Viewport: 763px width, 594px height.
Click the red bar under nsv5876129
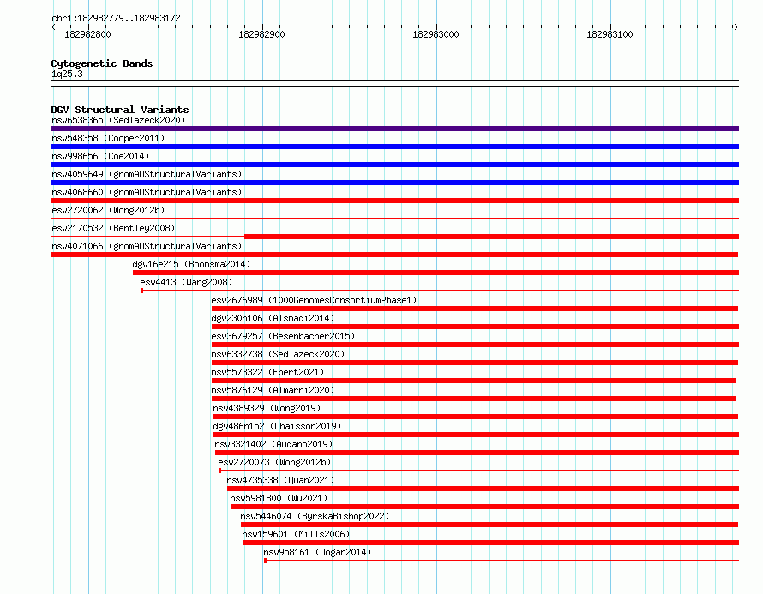474,399
